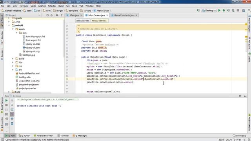The width and height of the screenshot is (251, 141).
Task: Open the Android Monitor tool window
Action: [x=44, y=136]
